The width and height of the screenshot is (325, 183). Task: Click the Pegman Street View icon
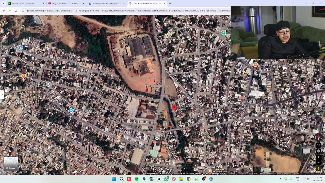319,168
